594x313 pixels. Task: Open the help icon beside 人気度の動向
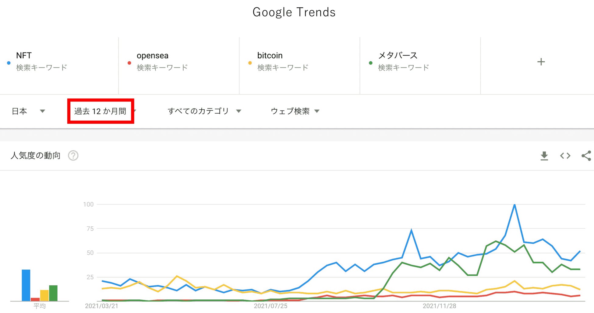tap(73, 156)
